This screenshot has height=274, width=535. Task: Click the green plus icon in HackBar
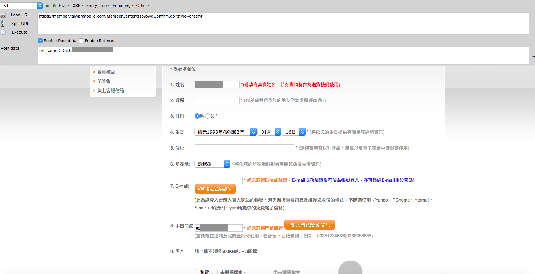54,6
